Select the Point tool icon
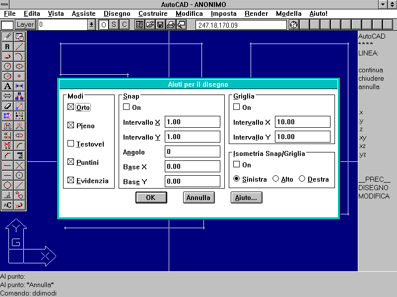Screen dimensions: 397x297 click(x=19, y=76)
